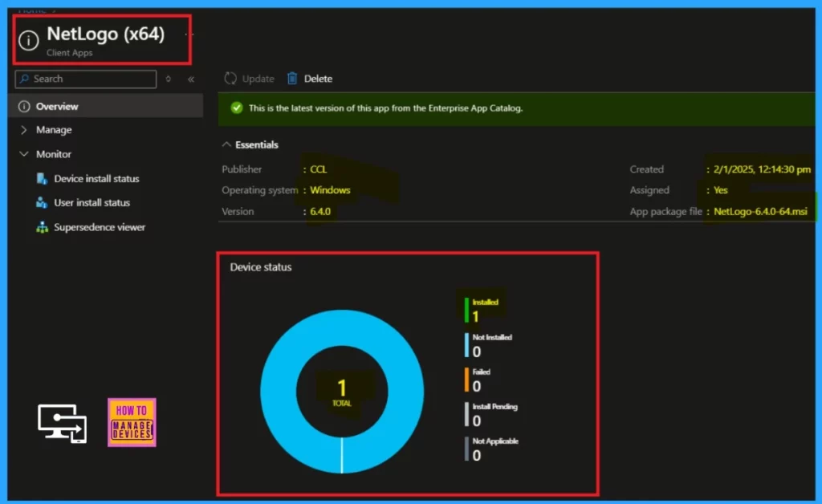Click the User install status icon
This screenshot has height=504, width=822.
[x=42, y=203]
